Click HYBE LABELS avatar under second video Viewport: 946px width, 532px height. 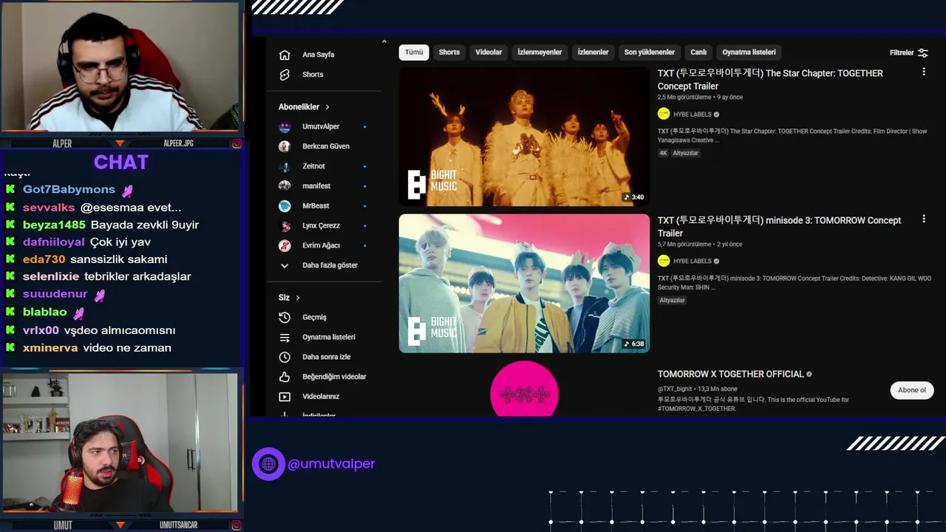[x=664, y=261]
